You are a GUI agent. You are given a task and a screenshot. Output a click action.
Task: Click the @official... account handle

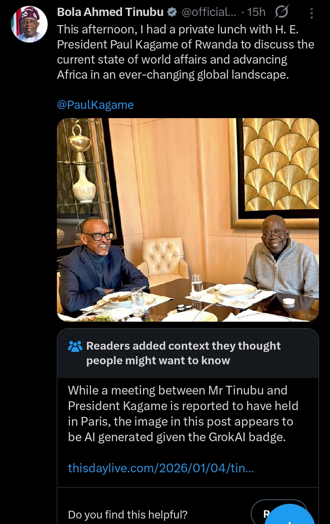[209, 12]
